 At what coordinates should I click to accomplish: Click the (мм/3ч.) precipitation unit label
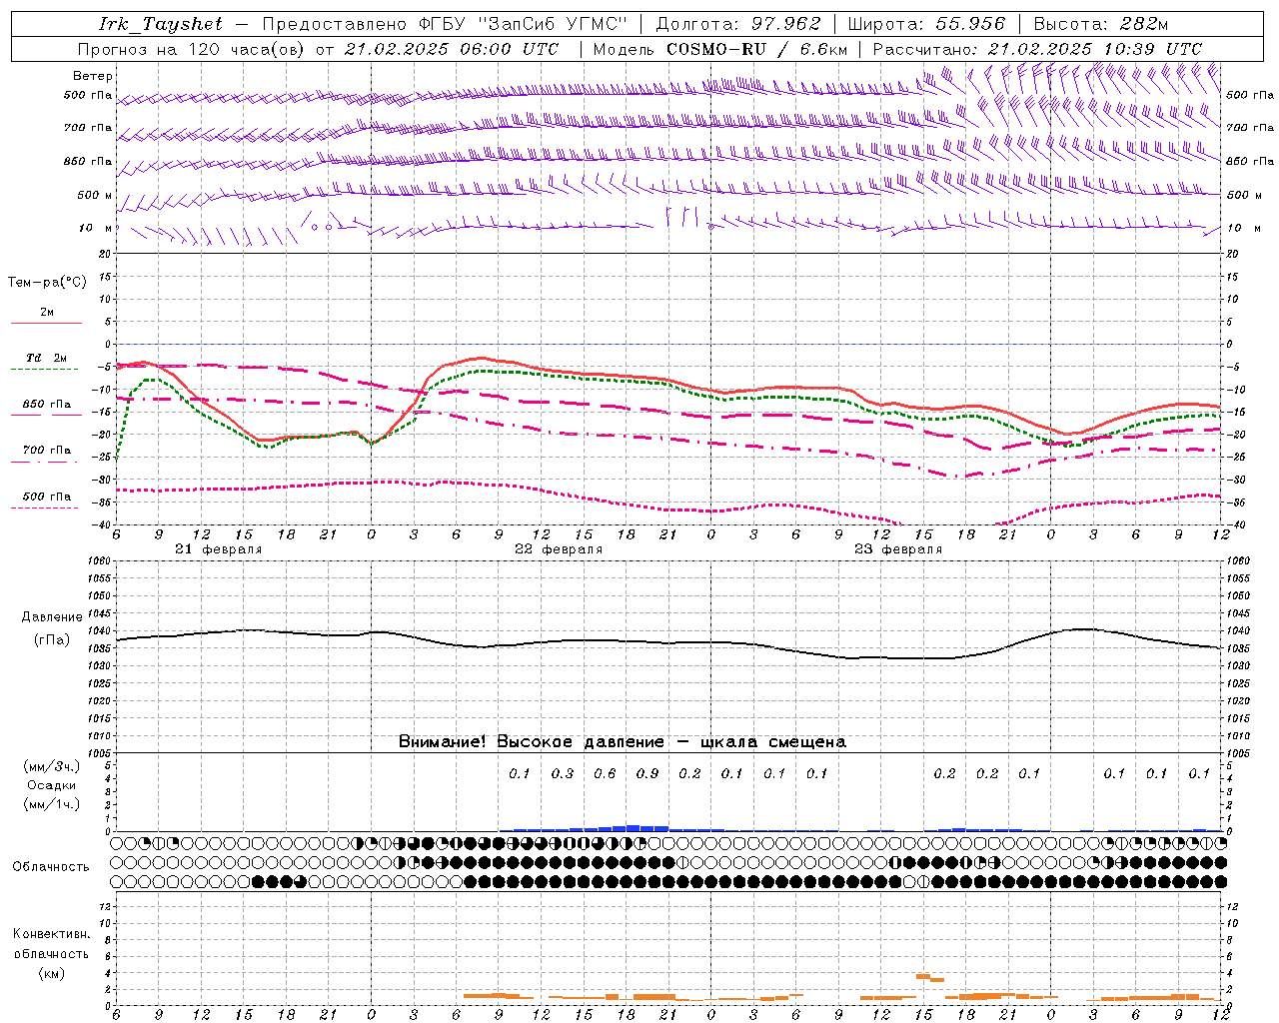click(52, 766)
